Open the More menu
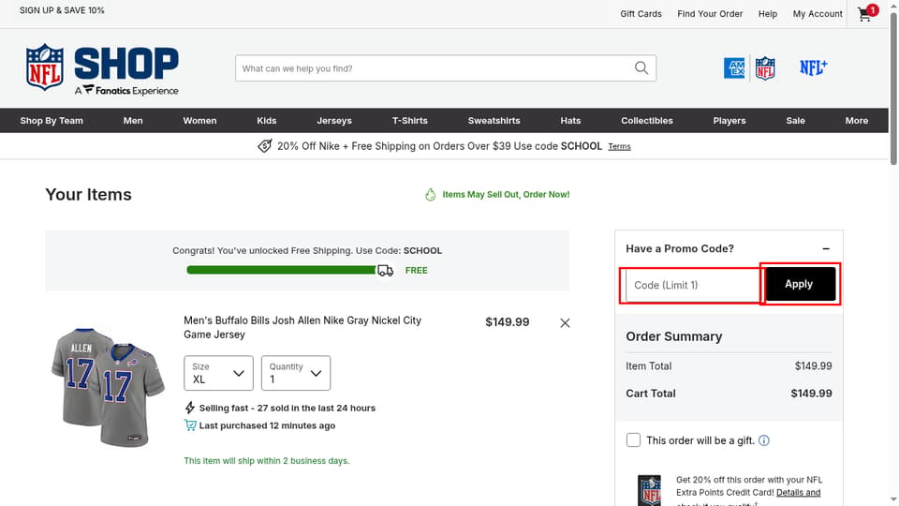 pos(857,121)
